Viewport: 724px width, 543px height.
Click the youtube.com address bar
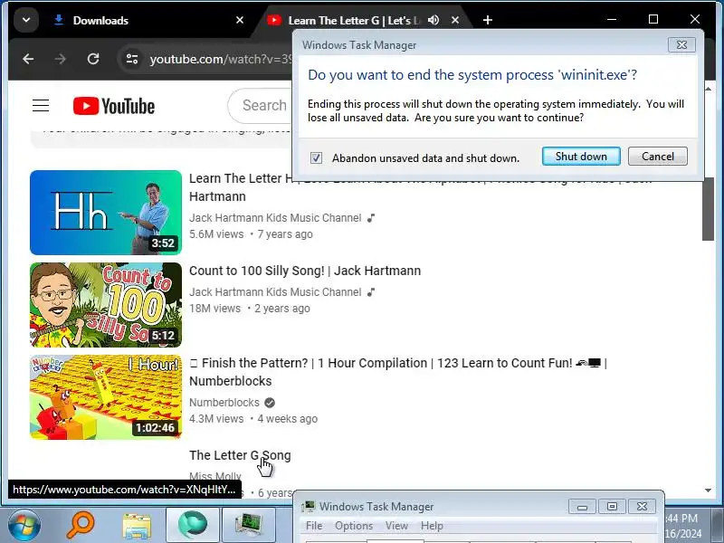click(x=221, y=60)
